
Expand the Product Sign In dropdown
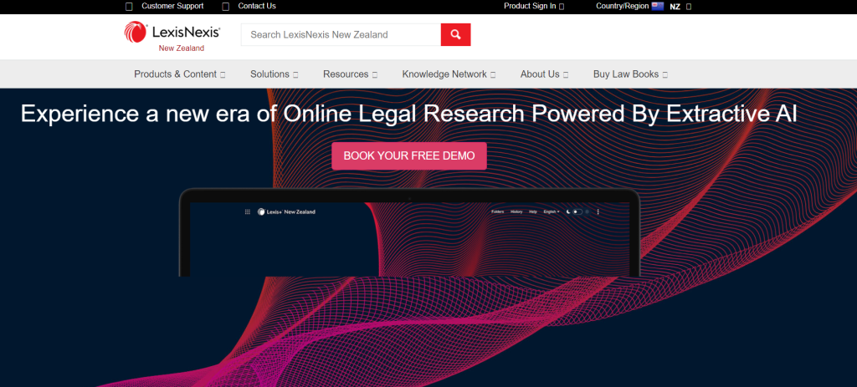pyautogui.click(x=534, y=6)
